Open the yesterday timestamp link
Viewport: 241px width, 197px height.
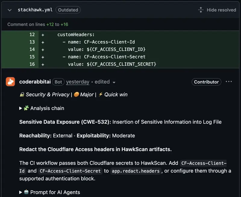[78, 82]
